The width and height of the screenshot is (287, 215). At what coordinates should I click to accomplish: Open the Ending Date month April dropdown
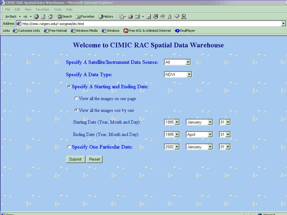[199, 135]
